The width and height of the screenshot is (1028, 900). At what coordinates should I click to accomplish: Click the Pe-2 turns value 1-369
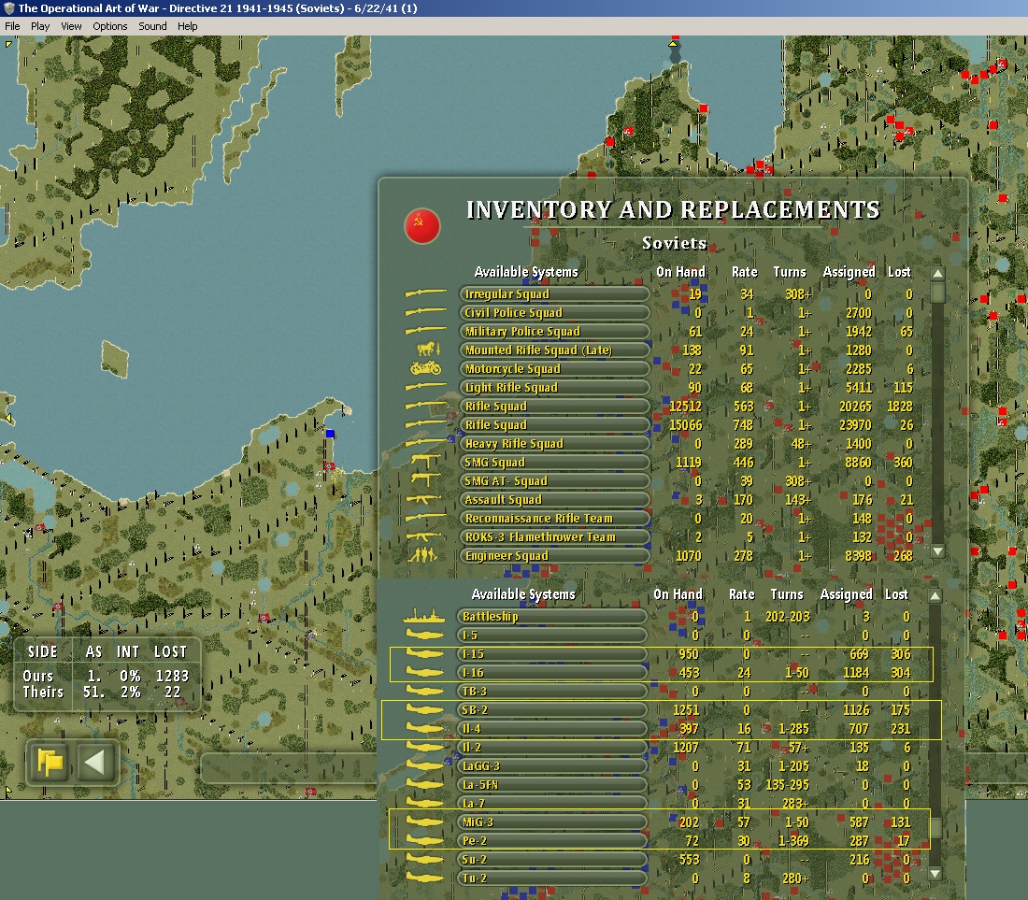[793, 841]
